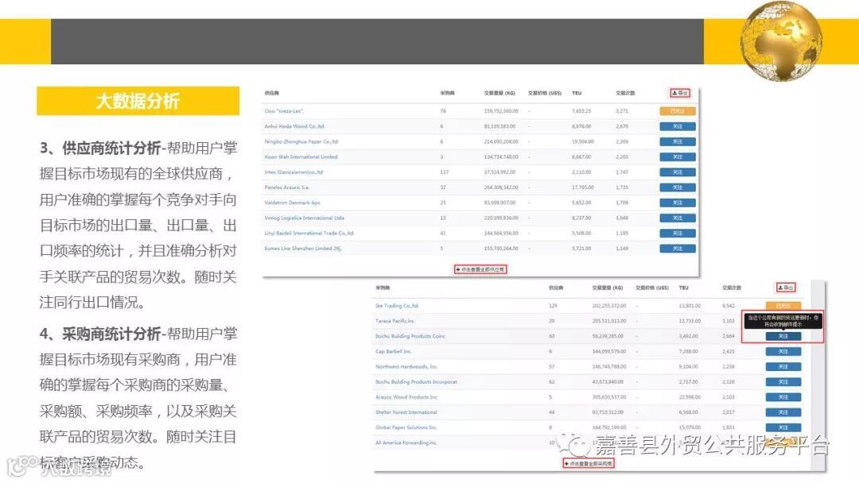Open Shelter Forest International link
Viewport: 859px width, 483px height.
(406, 412)
